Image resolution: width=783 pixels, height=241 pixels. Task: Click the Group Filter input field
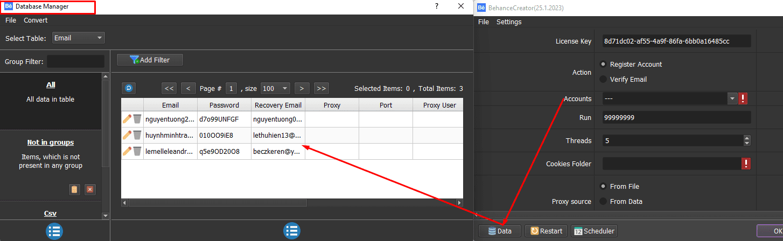75,61
